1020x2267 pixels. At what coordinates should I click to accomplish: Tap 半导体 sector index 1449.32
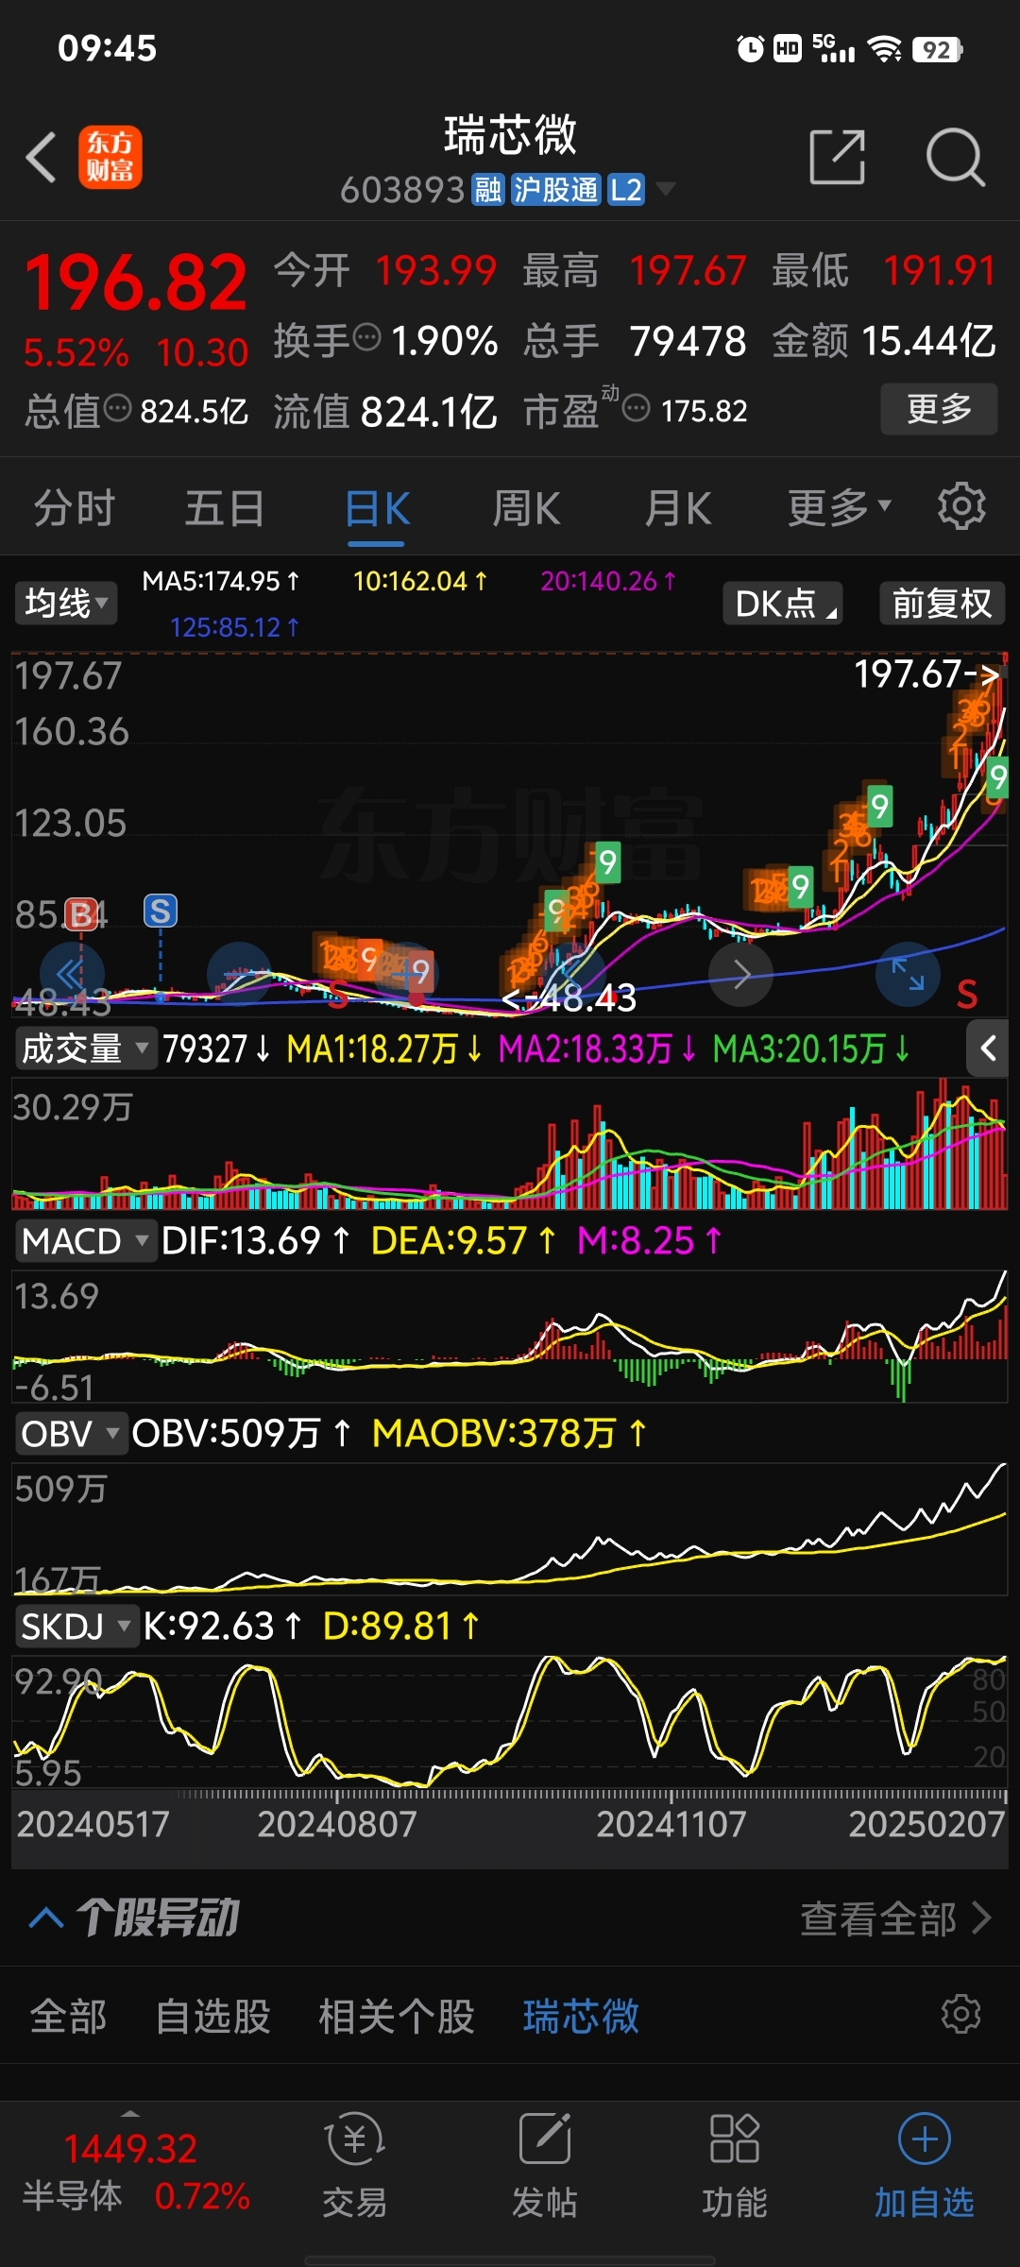tap(130, 2172)
